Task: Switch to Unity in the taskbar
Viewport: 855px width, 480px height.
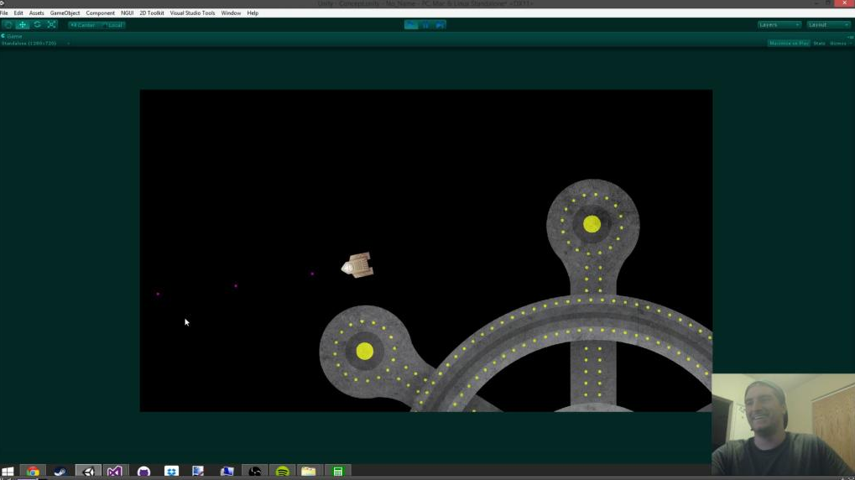Action: (88, 472)
